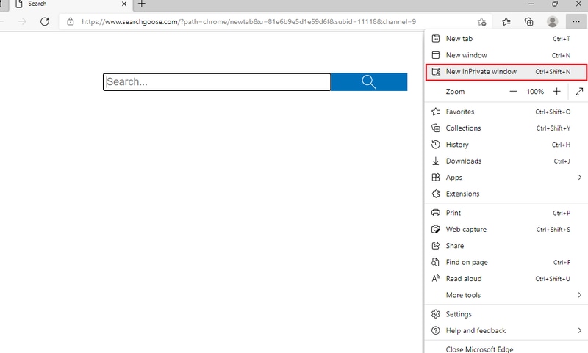588x353 pixels.
Task: Choose New tab from menu
Action: point(506,39)
